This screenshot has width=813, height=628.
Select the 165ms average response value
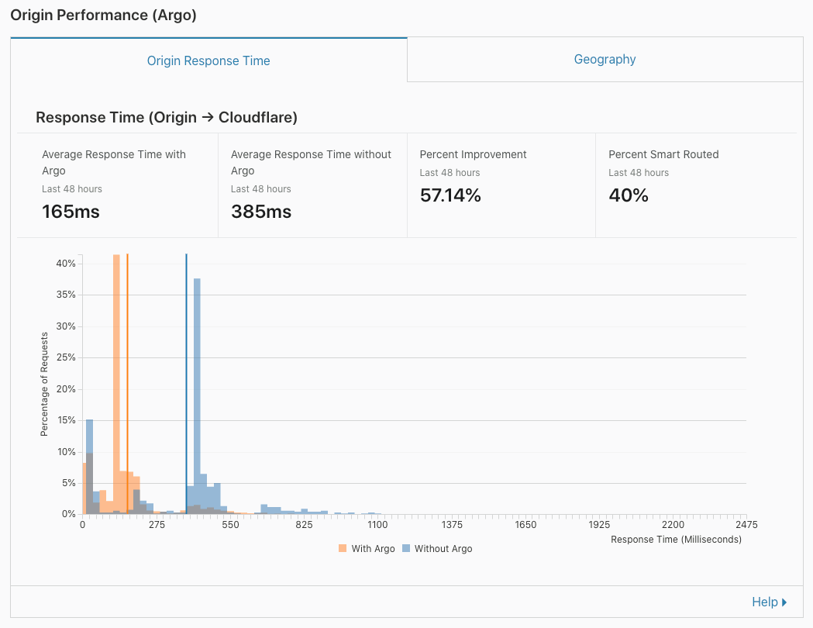(x=71, y=212)
